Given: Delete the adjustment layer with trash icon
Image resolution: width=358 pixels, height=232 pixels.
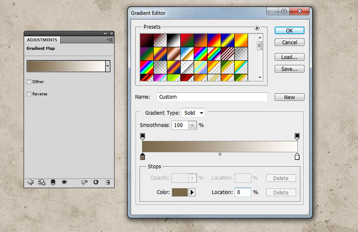Looking at the screenshot, I should coord(108,182).
